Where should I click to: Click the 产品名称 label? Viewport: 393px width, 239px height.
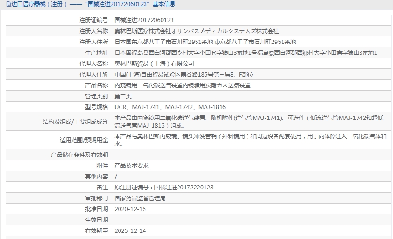click(96, 85)
